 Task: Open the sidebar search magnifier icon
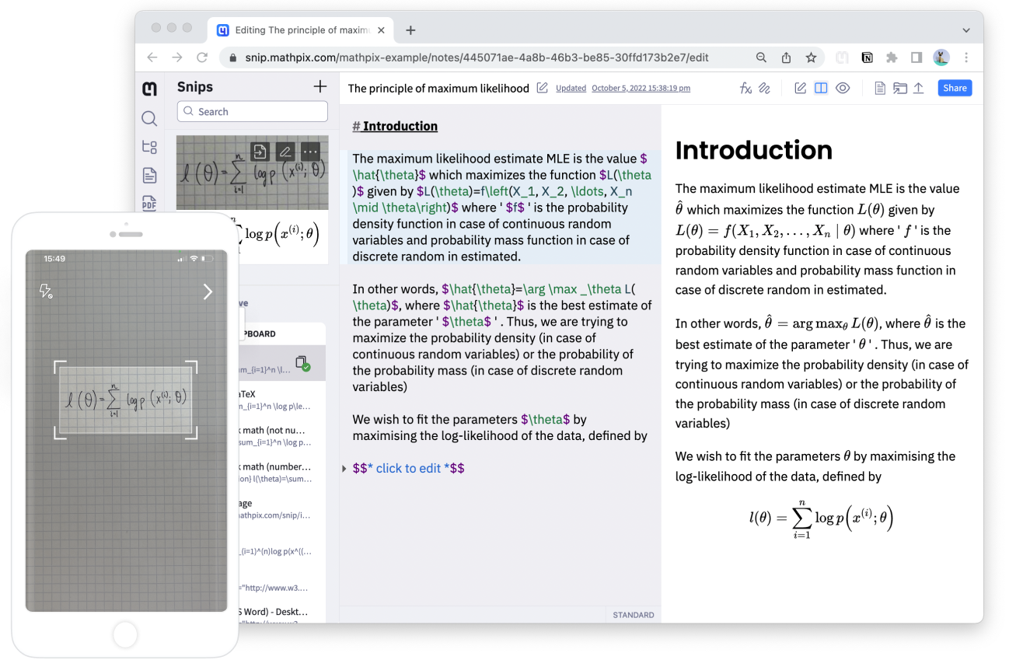[150, 118]
